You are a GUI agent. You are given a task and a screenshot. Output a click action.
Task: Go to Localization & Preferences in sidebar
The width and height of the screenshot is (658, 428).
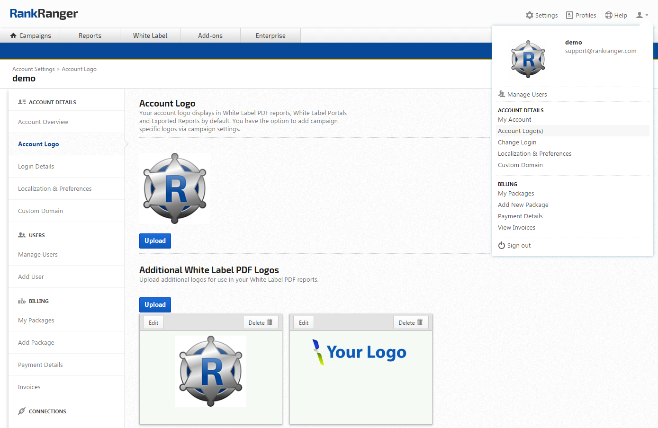point(55,188)
